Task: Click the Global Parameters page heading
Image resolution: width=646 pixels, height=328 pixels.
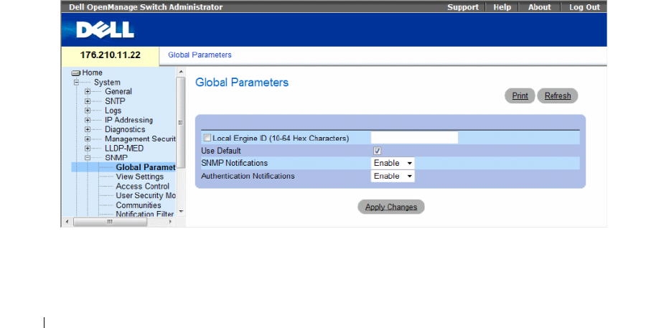Action: coord(242,83)
